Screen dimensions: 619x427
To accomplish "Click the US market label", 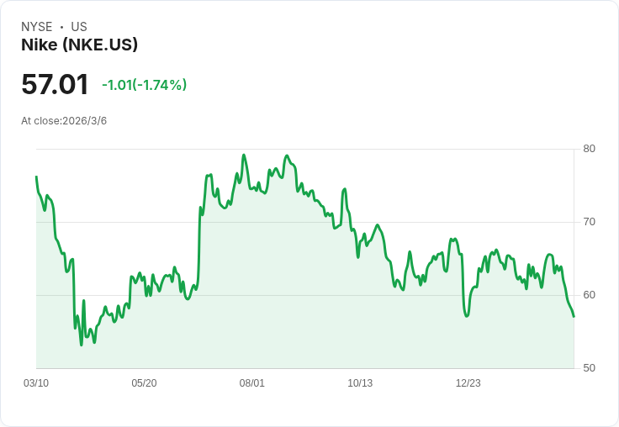I will tap(79, 27).
